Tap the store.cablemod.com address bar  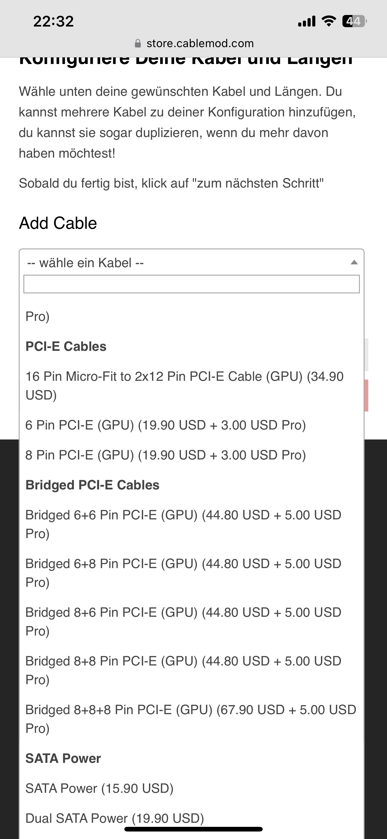click(x=200, y=43)
